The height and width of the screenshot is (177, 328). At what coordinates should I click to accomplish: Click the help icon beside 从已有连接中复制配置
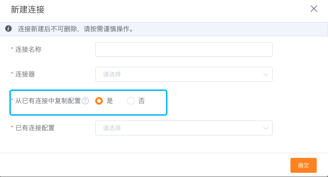(x=85, y=101)
